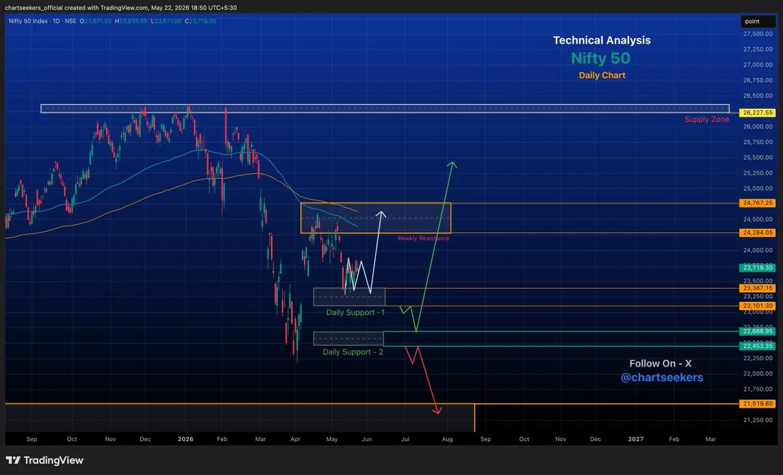Click the May label on time axis

(331, 439)
